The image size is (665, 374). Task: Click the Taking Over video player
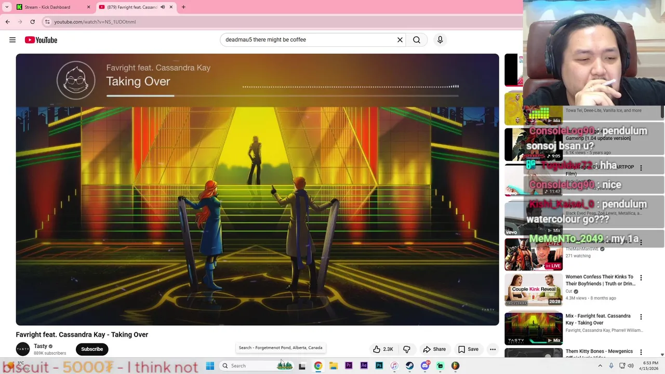(x=257, y=190)
